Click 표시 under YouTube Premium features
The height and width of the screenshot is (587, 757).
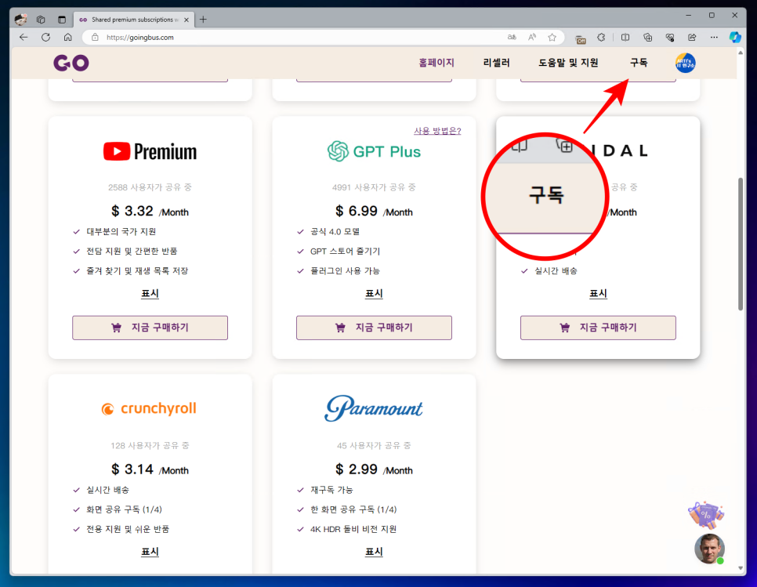click(x=150, y=293)
